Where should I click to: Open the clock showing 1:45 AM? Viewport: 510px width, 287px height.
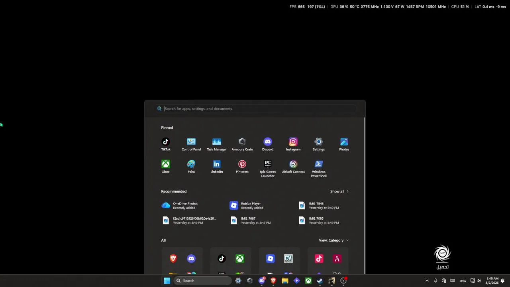click(492, 281)
